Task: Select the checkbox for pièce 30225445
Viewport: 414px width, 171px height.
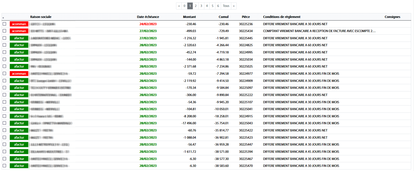Action: coord(4,38)
